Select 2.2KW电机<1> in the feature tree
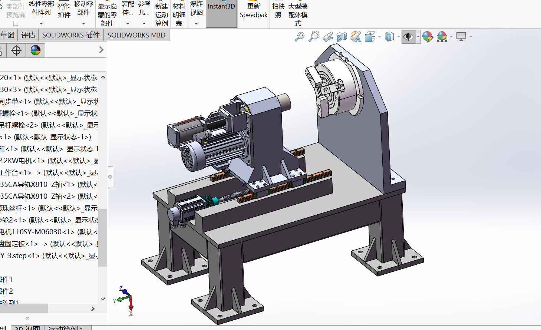The image size is (541, 330). click(x=48, y=161)
